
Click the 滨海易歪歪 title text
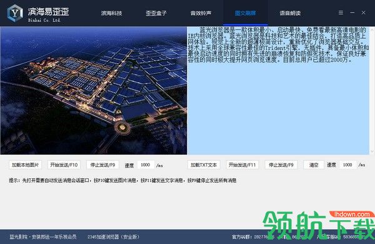(48, 11)
